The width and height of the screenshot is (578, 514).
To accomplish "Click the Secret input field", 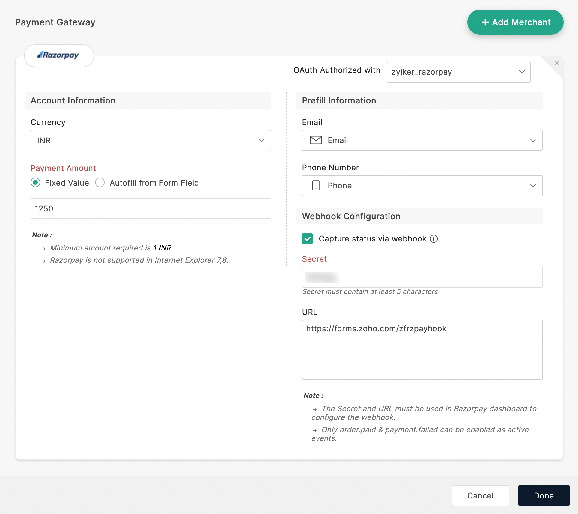I will coord(422,277).
